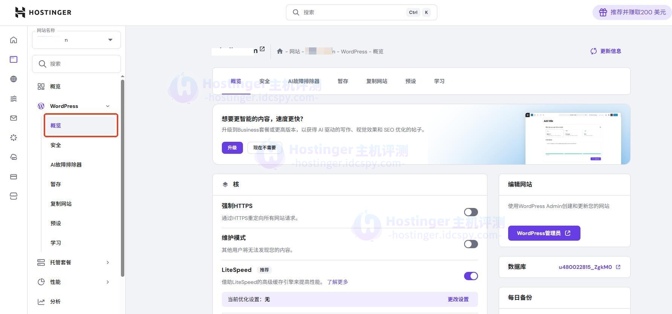Select the waves icon in left rail
Viewport: 672px width, 314px height.
click(14, 99)
